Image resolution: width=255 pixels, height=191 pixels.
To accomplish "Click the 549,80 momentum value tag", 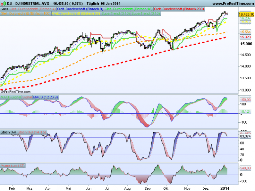I will tap(245, 168).
